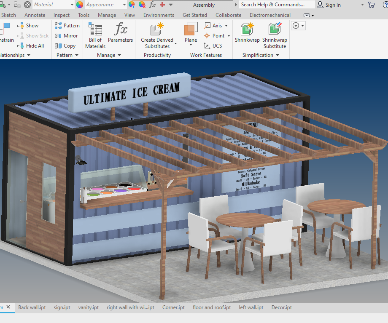
Task: Switch to the View ribbon tab
Action: coord(129,15)
